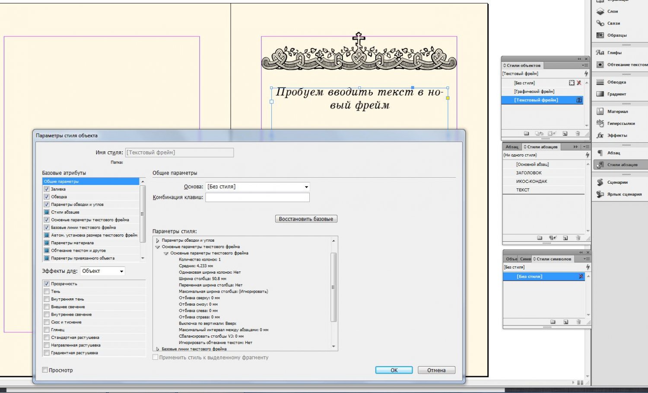
Task: Switch to the Абзац tab
Action: 512,147
